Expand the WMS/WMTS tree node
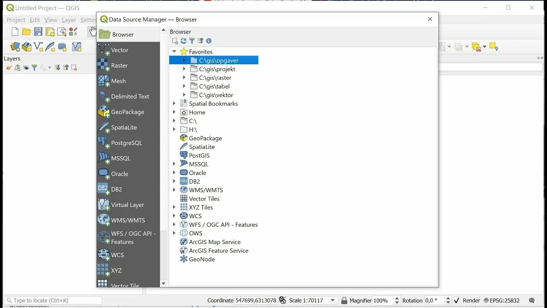This screenshot has width=547, height=308. coord(174,190)
